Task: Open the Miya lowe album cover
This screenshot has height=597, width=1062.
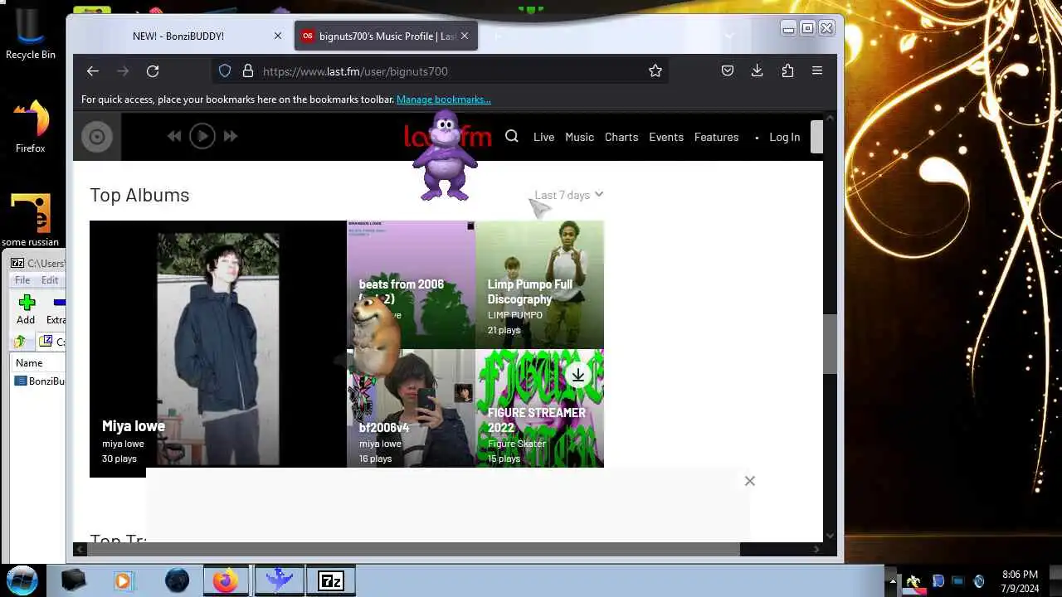Action: (218, 348)
